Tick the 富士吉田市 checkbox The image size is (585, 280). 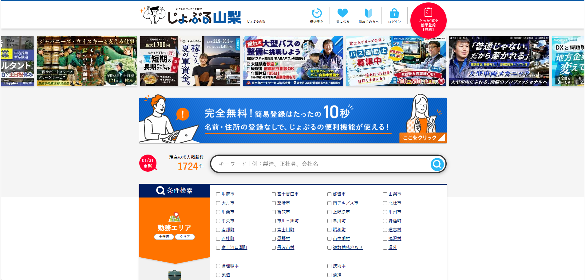pyautogui.click(x=274, y=194)
